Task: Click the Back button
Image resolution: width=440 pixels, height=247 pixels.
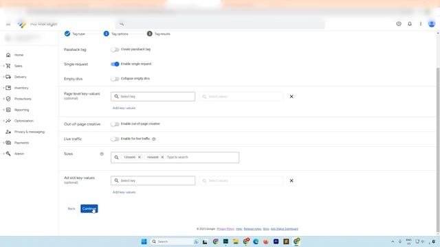Action: [71, 209]
